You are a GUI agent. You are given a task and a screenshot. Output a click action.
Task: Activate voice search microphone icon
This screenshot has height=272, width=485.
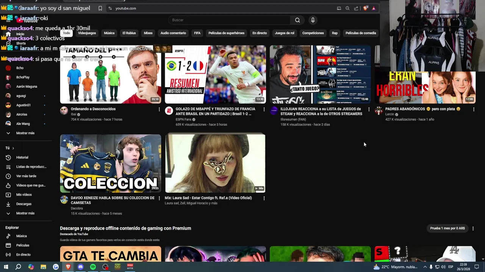313,20
